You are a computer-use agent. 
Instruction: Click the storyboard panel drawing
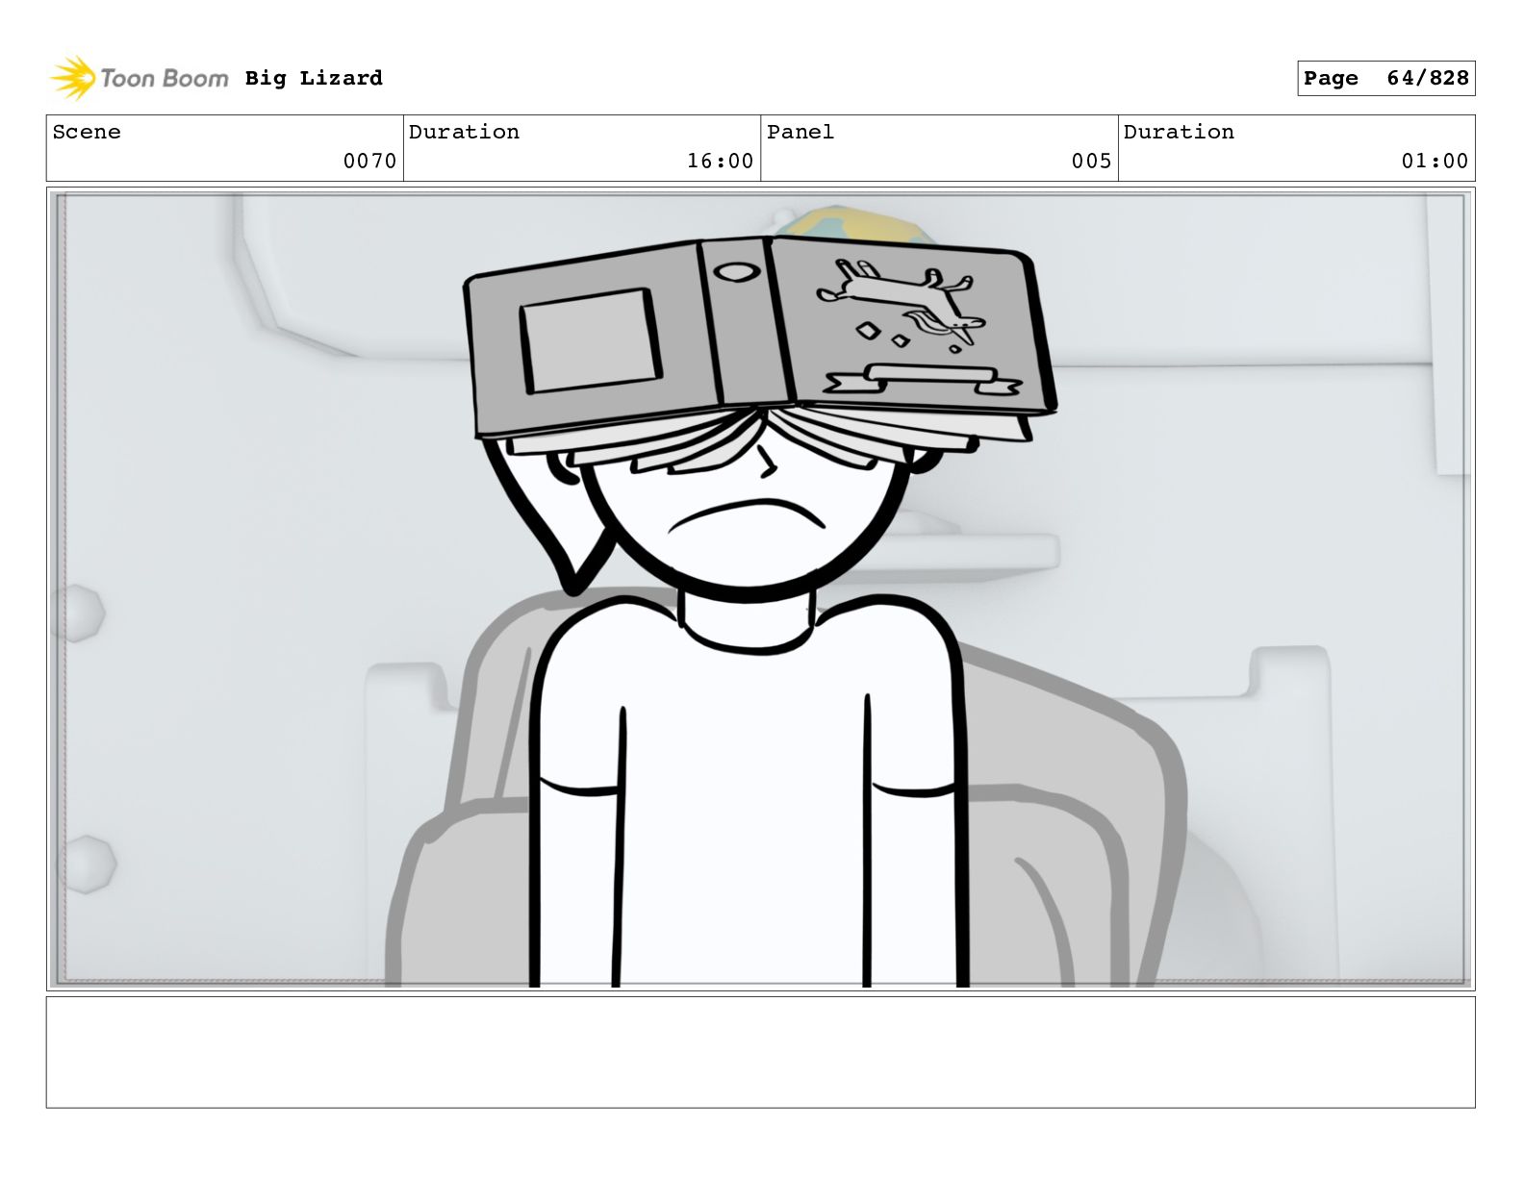[x=761, y=589]
